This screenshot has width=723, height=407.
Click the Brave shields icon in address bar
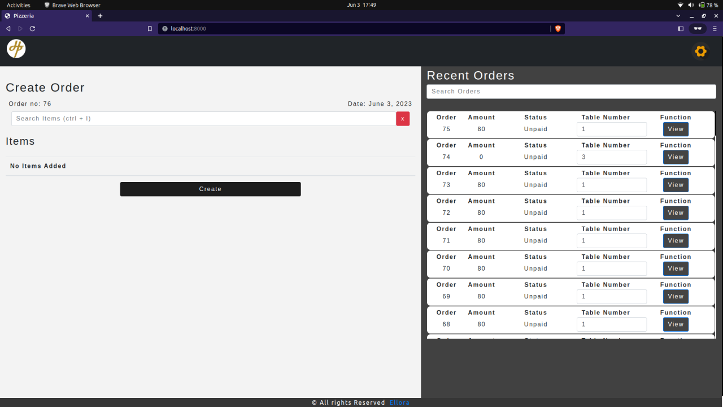point(558,28)
